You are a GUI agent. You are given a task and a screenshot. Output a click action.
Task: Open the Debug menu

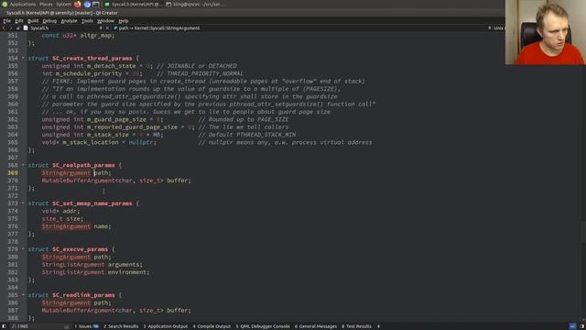(x=49, y=20)
